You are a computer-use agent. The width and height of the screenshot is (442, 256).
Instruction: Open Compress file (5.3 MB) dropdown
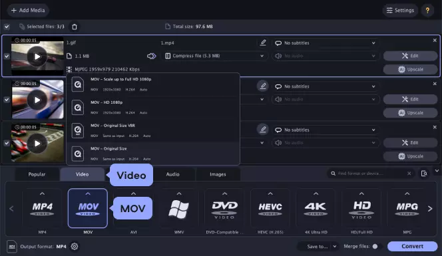[214, 56]
